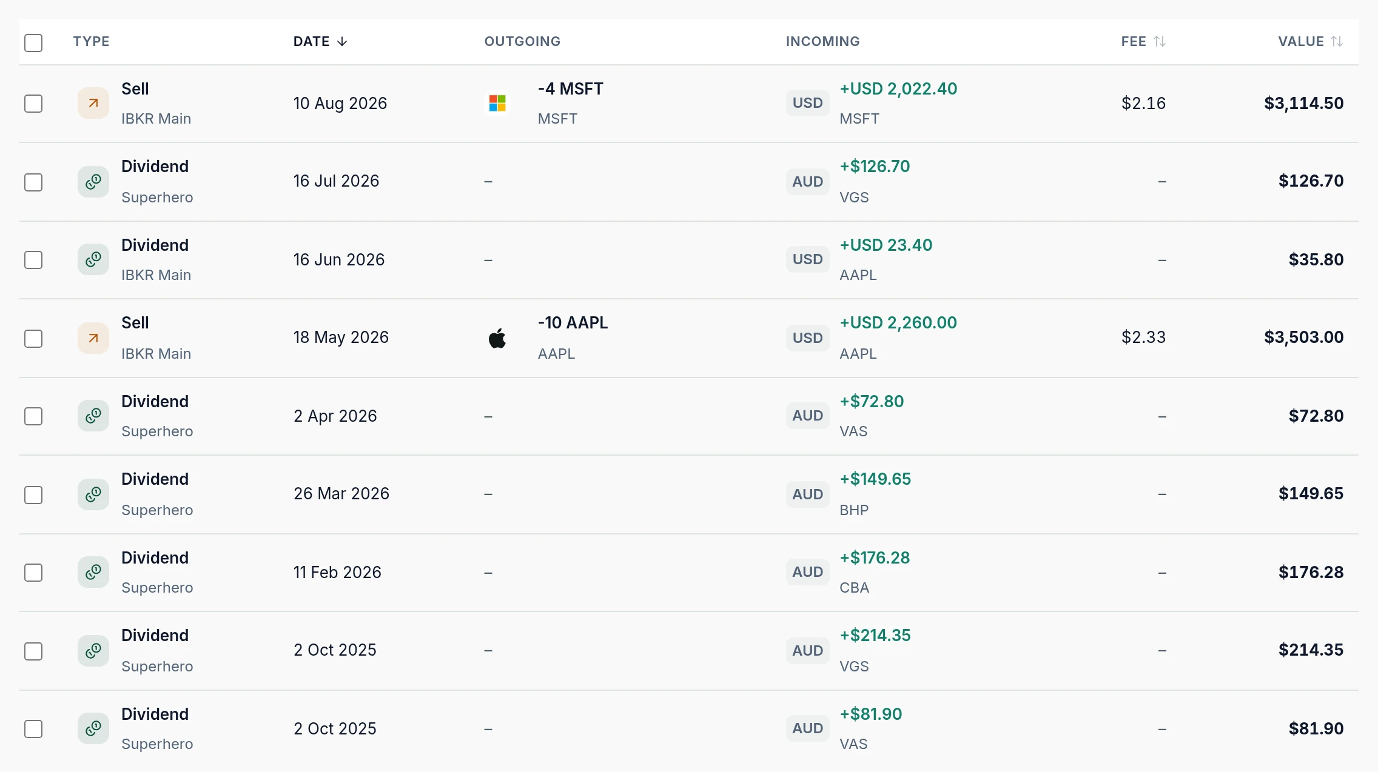Click +USD 2,260.00 incoming amount

point(898,322)
